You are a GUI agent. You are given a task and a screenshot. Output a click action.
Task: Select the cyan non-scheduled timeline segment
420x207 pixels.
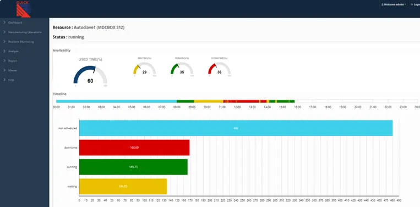point(117,101)
